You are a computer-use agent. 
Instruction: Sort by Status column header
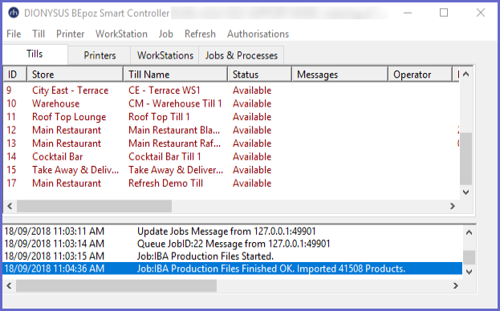coord(260,75)
